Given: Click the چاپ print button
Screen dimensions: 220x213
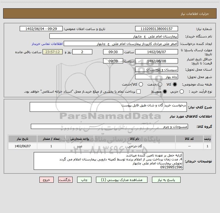Looking at the screenshot, I should (x=84, y=180).
